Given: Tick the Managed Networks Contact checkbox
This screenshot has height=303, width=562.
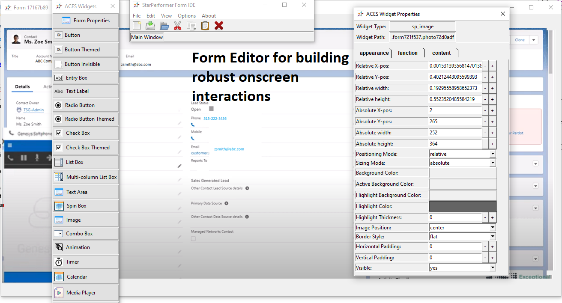Looking at the screenshot, I should tap(193, 239).
